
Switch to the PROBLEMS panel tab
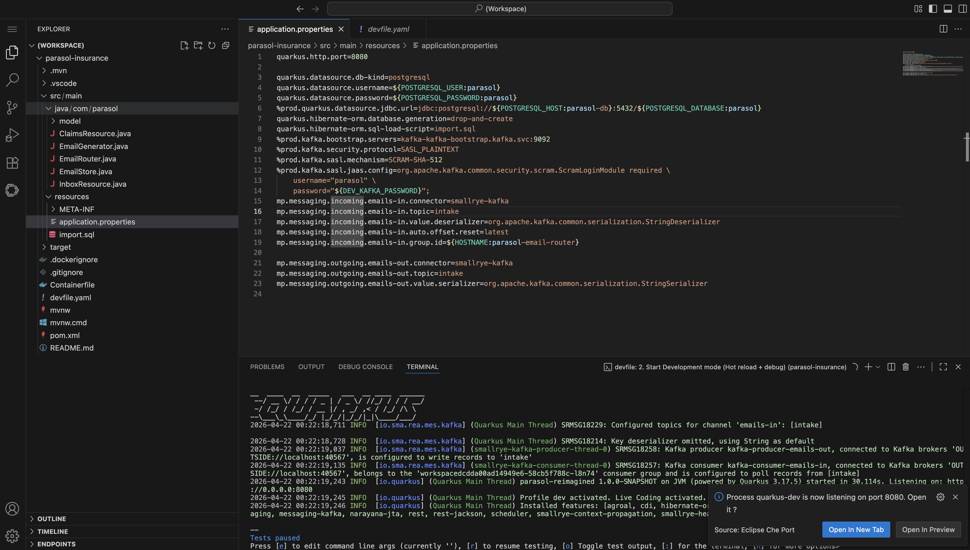[x=267, y=367]
